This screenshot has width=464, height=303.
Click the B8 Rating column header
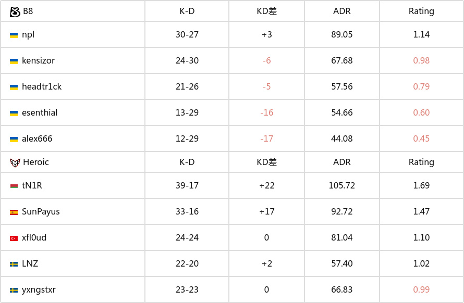click(421, 11)
